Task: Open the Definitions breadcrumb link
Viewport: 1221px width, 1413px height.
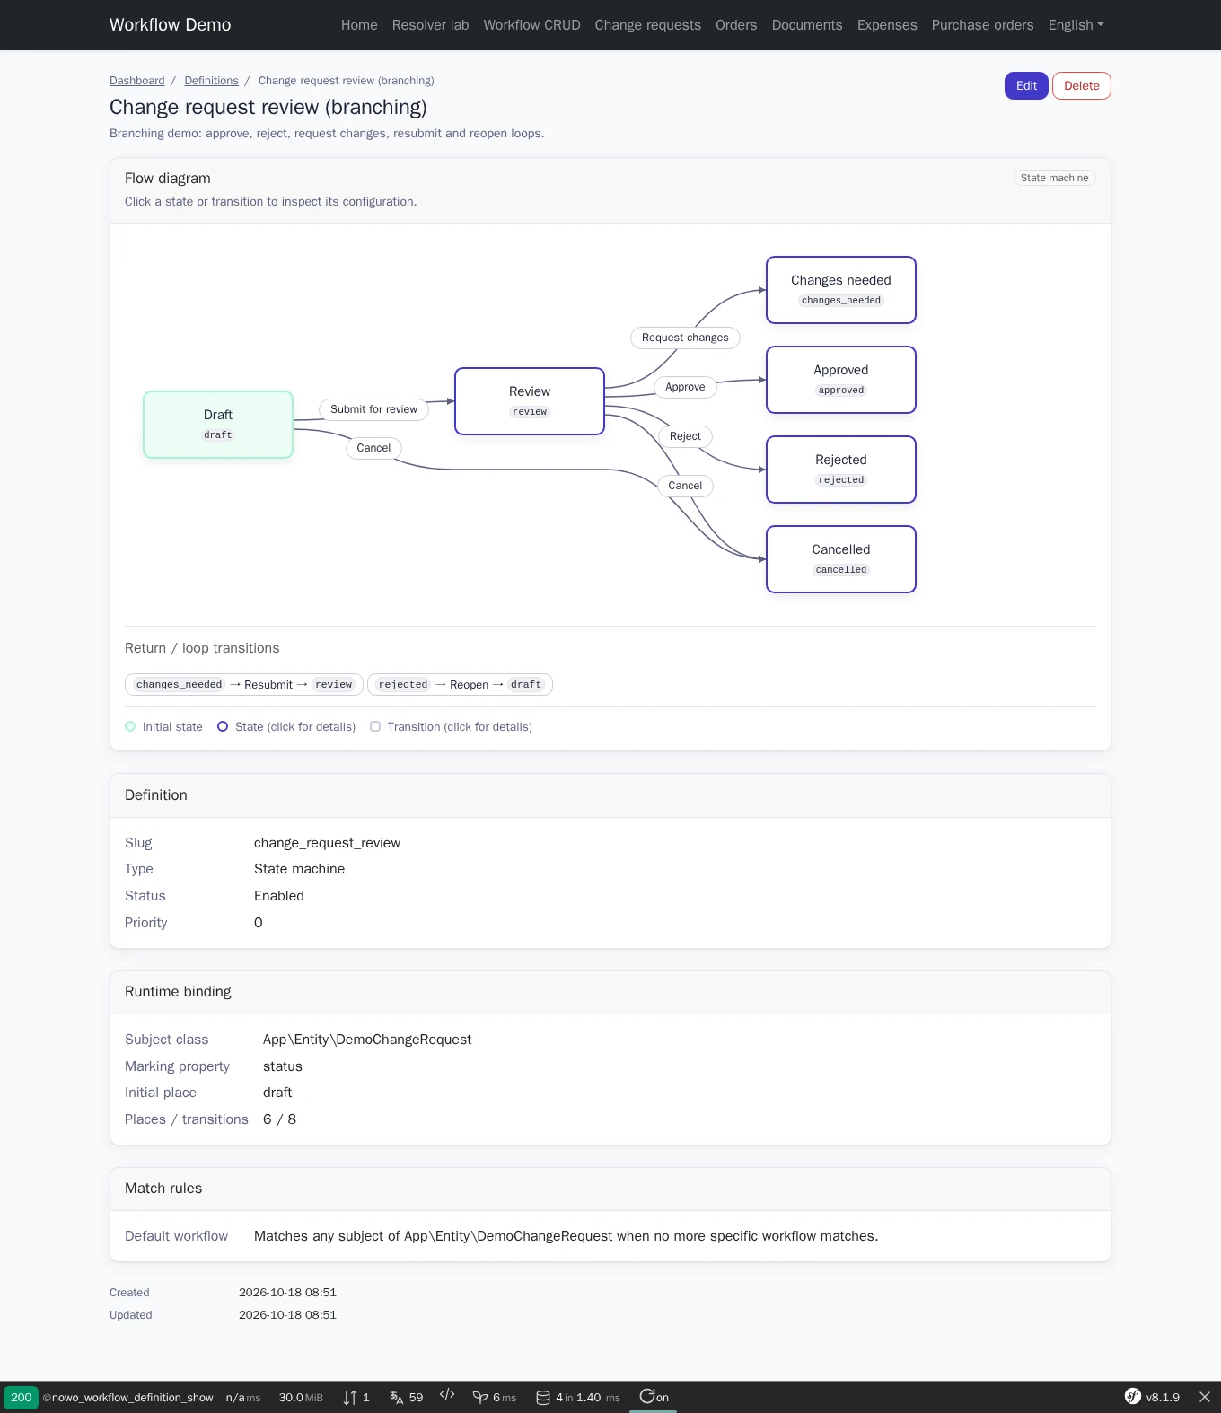Action: pos(212,81)
